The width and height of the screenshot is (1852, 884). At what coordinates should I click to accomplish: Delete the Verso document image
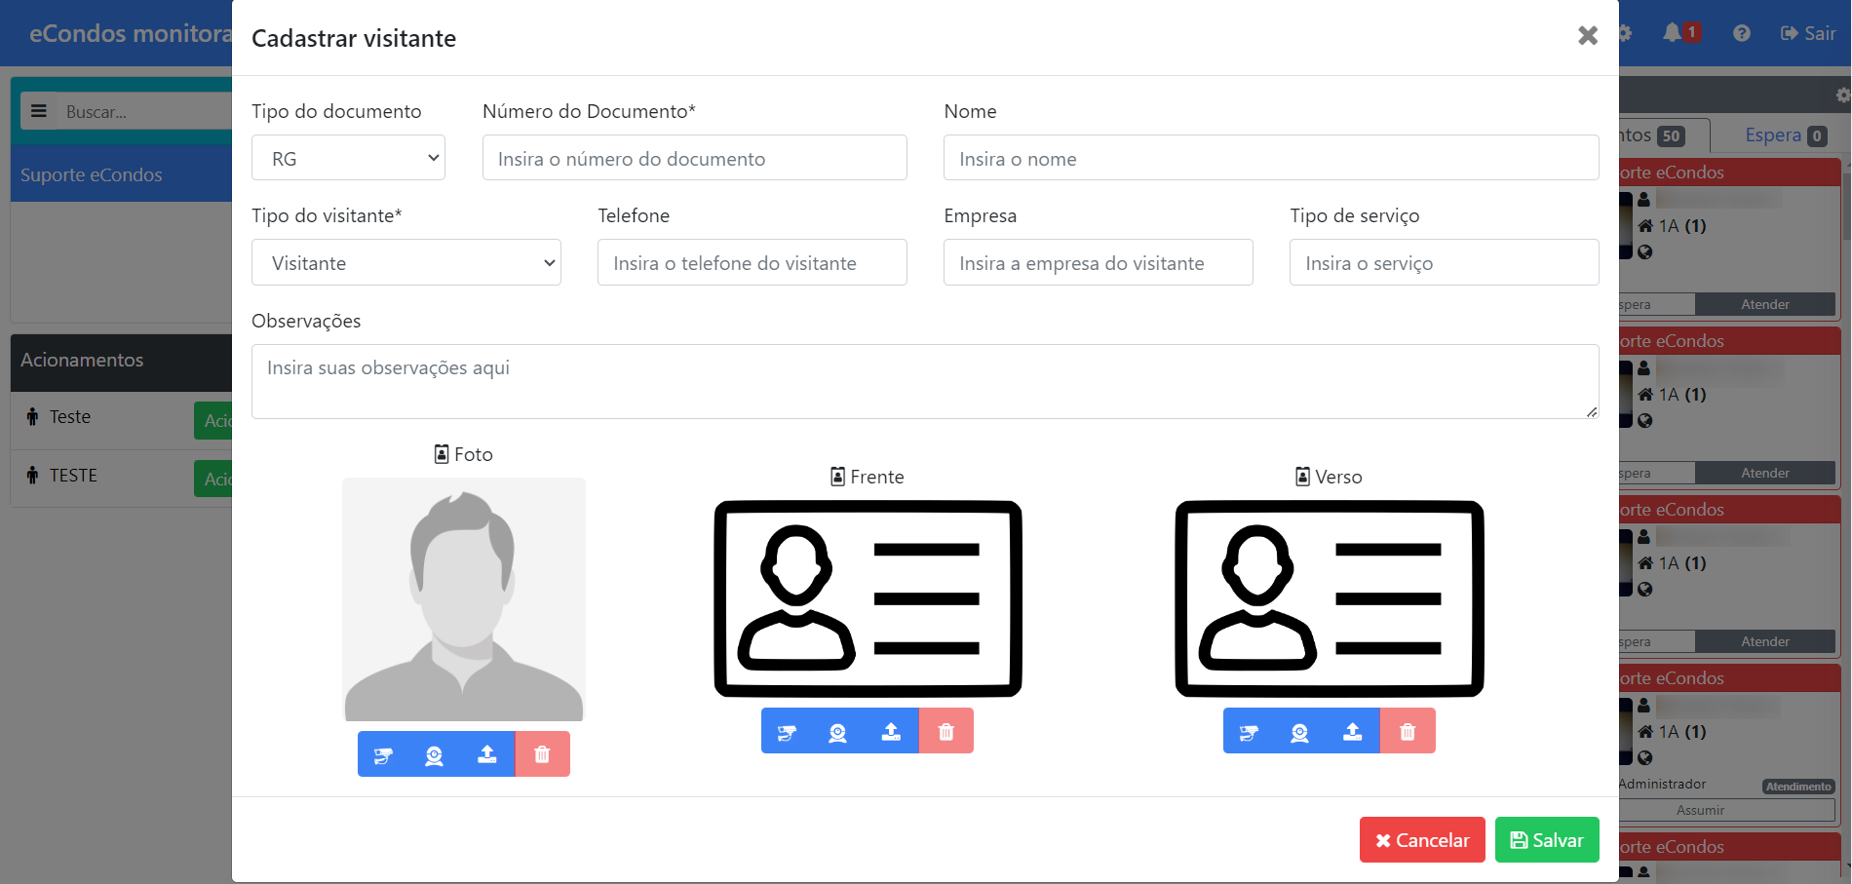coord(1408,732)
